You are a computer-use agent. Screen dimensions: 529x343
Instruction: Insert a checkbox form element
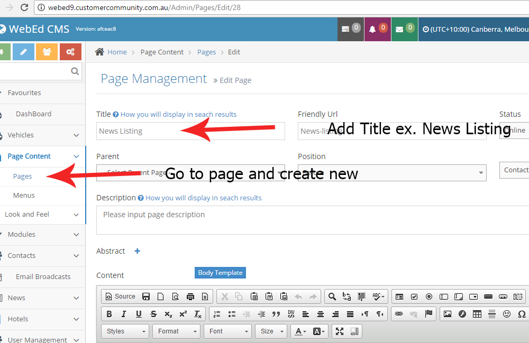(x=414, y=296)
